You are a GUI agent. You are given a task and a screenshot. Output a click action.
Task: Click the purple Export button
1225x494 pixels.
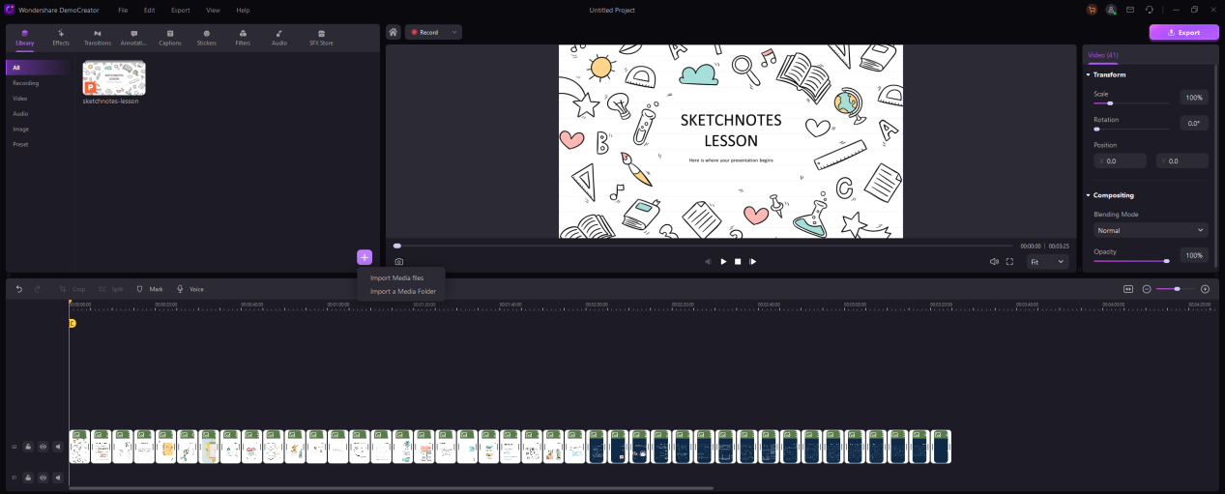coord(1183,32)
